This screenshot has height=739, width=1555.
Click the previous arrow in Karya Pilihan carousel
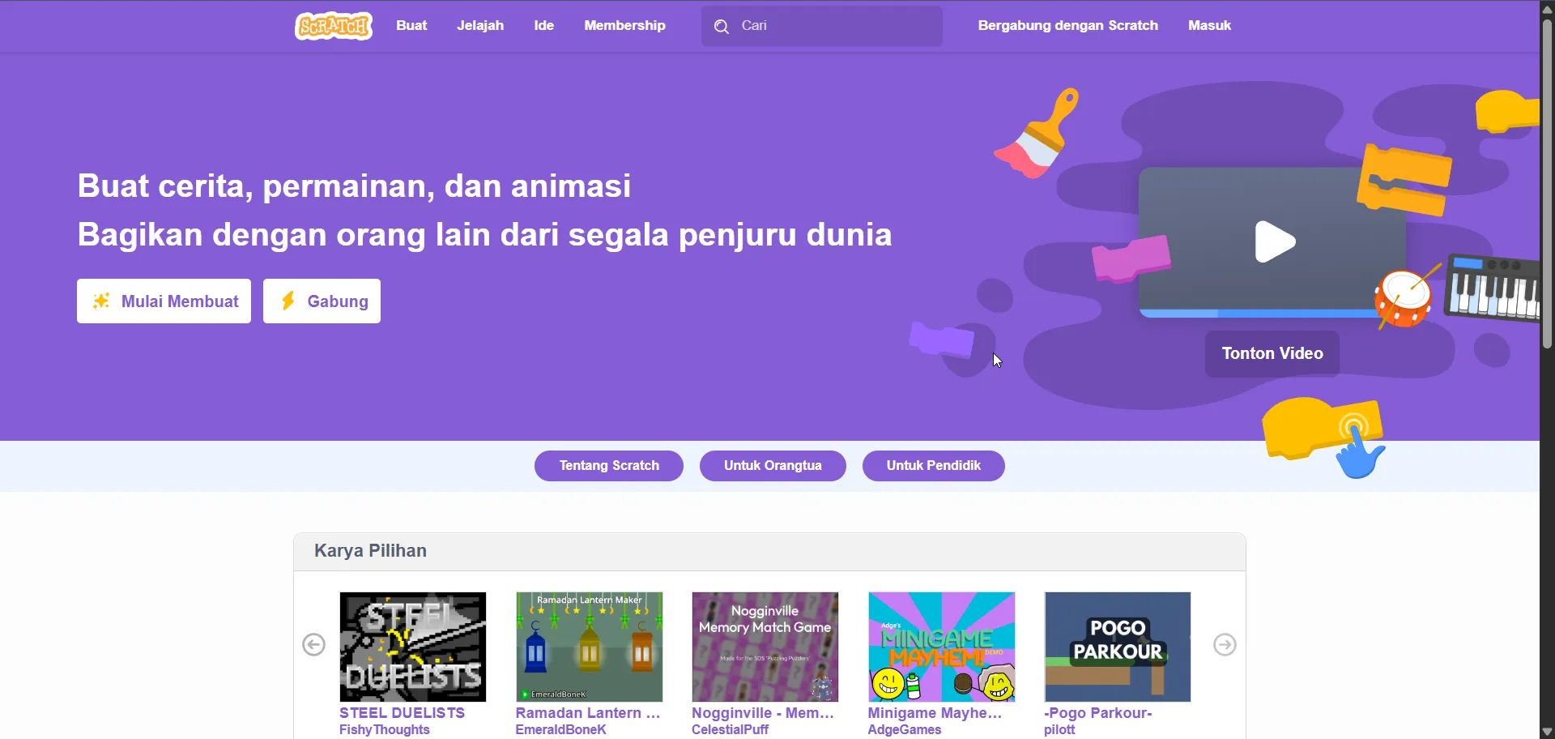coord(313,644)
